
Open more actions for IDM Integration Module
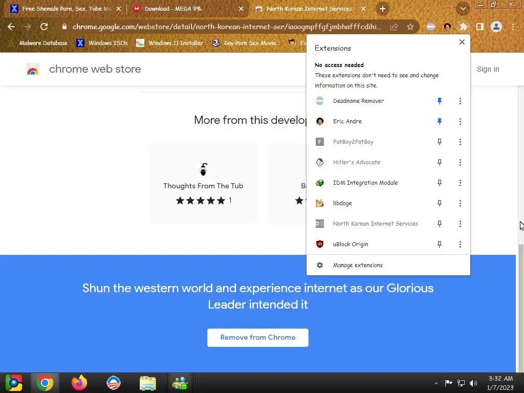pos(460,183)
